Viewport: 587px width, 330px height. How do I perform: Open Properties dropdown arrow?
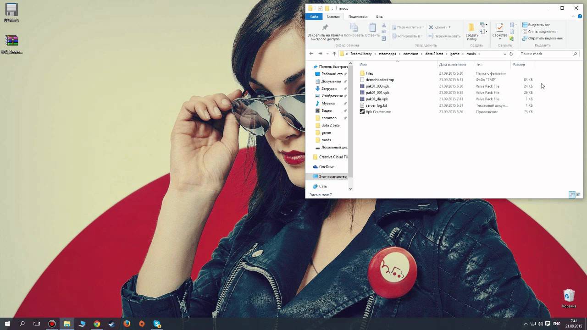click(500, 39)
